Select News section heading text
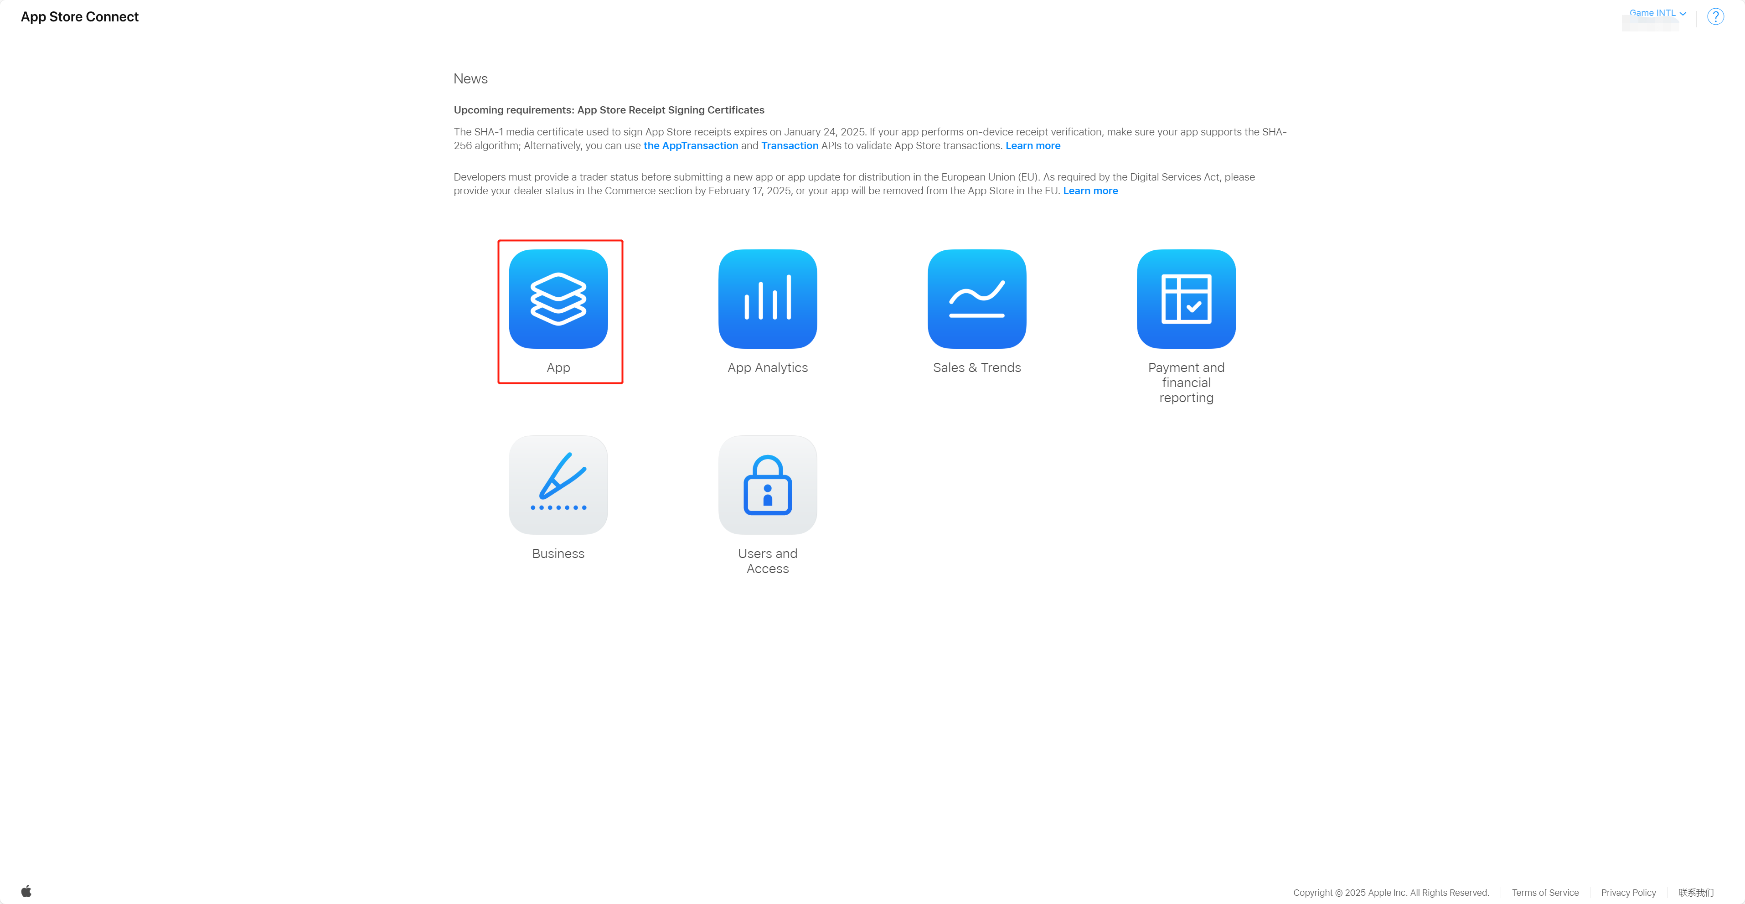 470,78
